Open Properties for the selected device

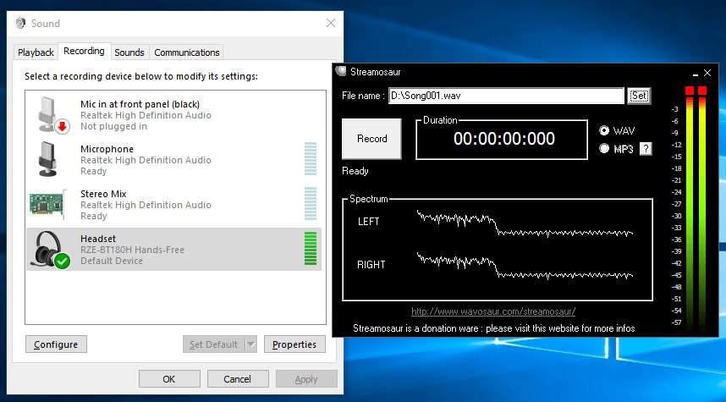pos(294,344)
